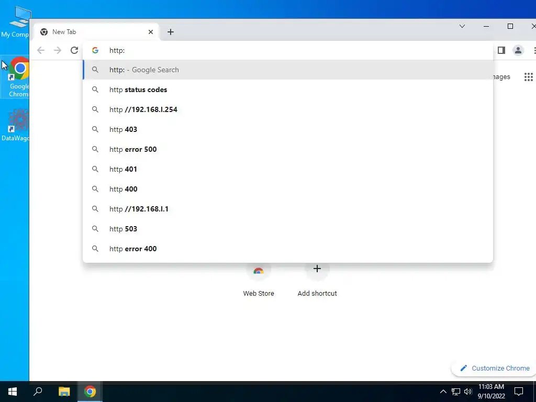
Task: Open a new tab with plus button
Action: pos(171,32)
